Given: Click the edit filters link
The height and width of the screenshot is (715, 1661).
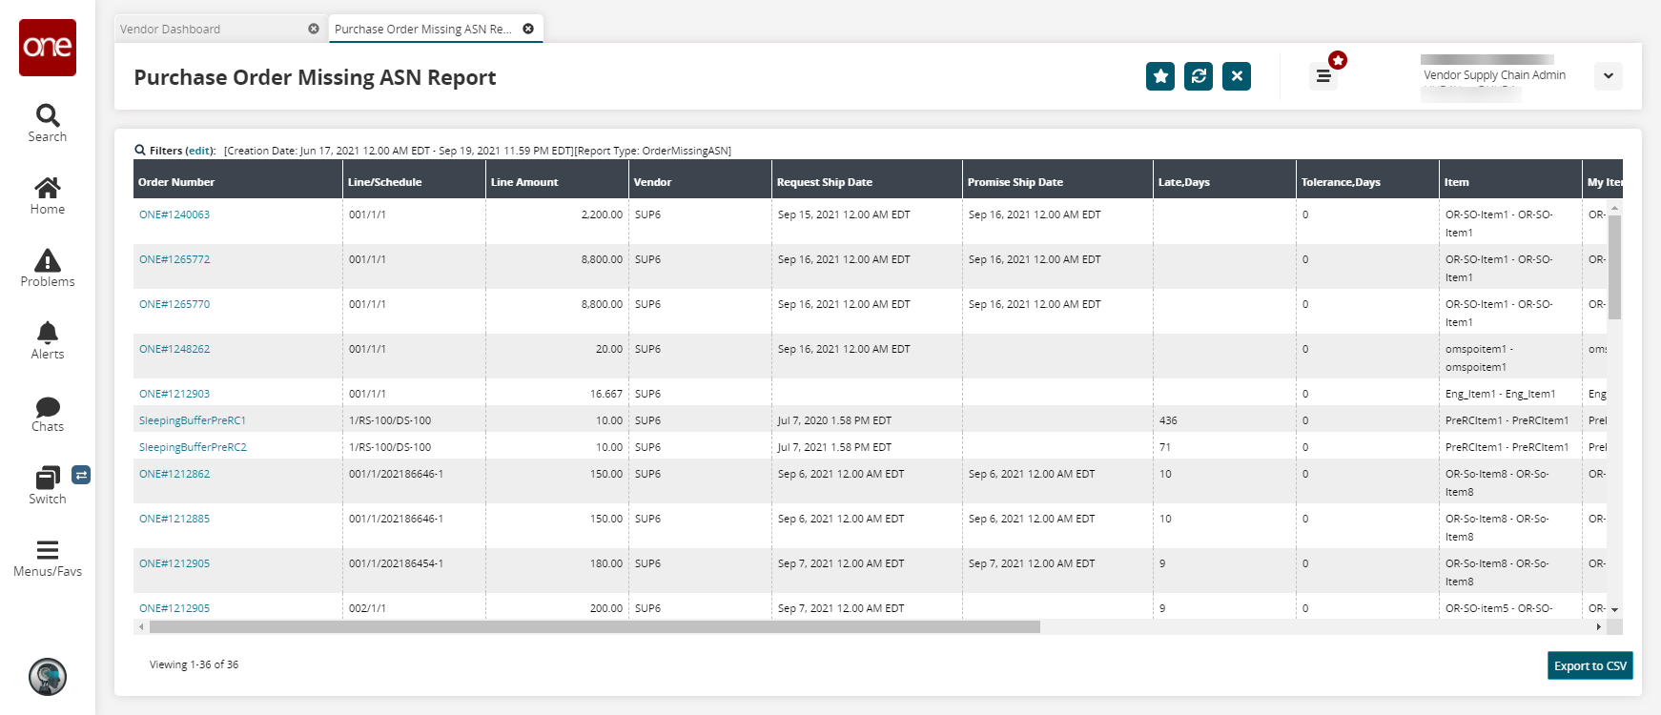Looking at the screenshot, I should (199, 151).
